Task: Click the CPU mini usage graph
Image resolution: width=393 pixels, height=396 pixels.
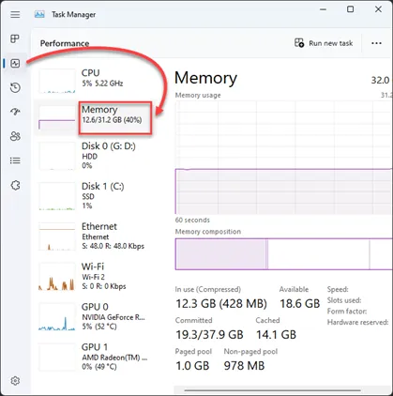Action: pos(57,81)
